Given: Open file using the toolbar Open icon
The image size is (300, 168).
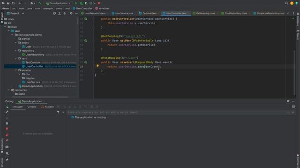Looking at the screenshot, I should pos(3,3).
